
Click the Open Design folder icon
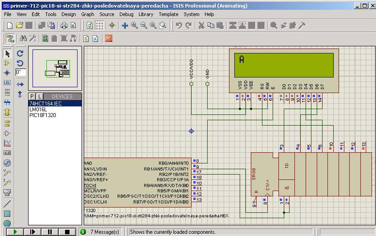(19, 25)
